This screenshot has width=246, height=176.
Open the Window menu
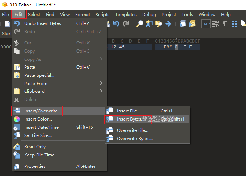(x=207, y=15)
